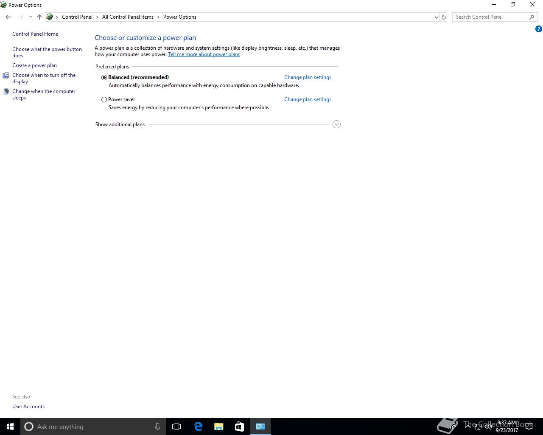Viewport: 543px width, 435px height.
Task: Launch Microsoft Edge from taskbar
Action: (198, 427)
